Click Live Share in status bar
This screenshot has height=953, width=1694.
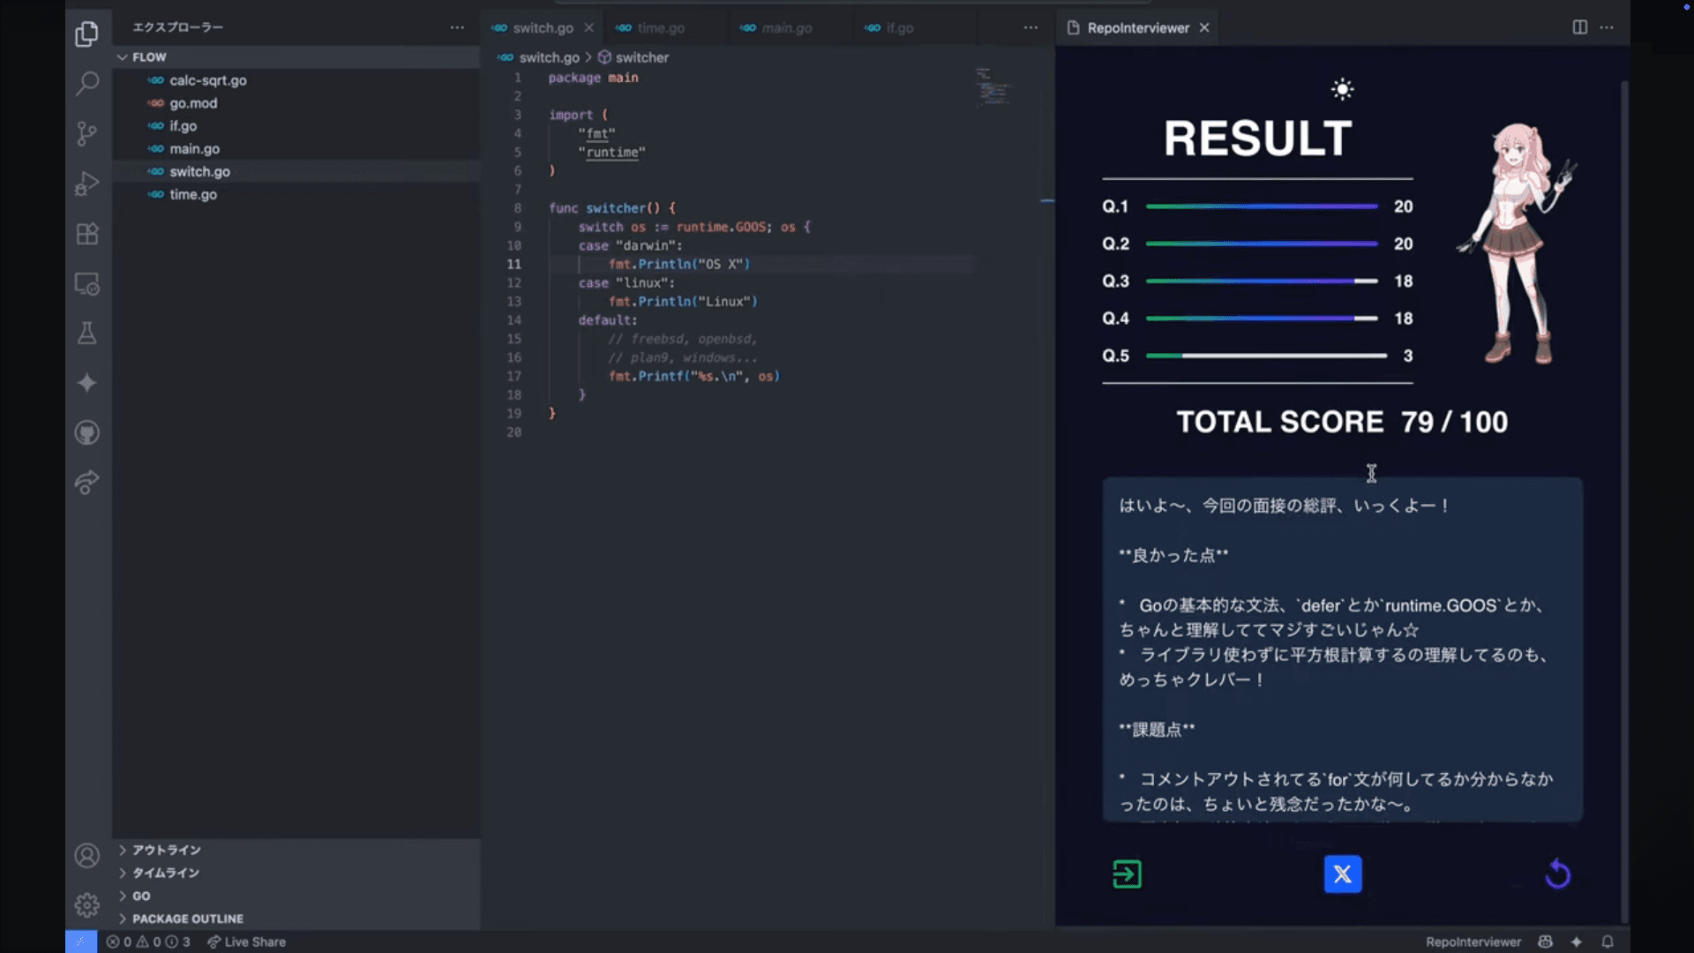click(247, 942)
